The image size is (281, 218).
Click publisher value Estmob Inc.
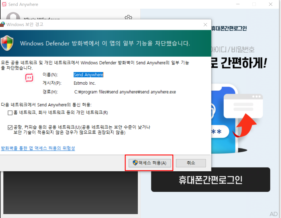pos(85,83)
